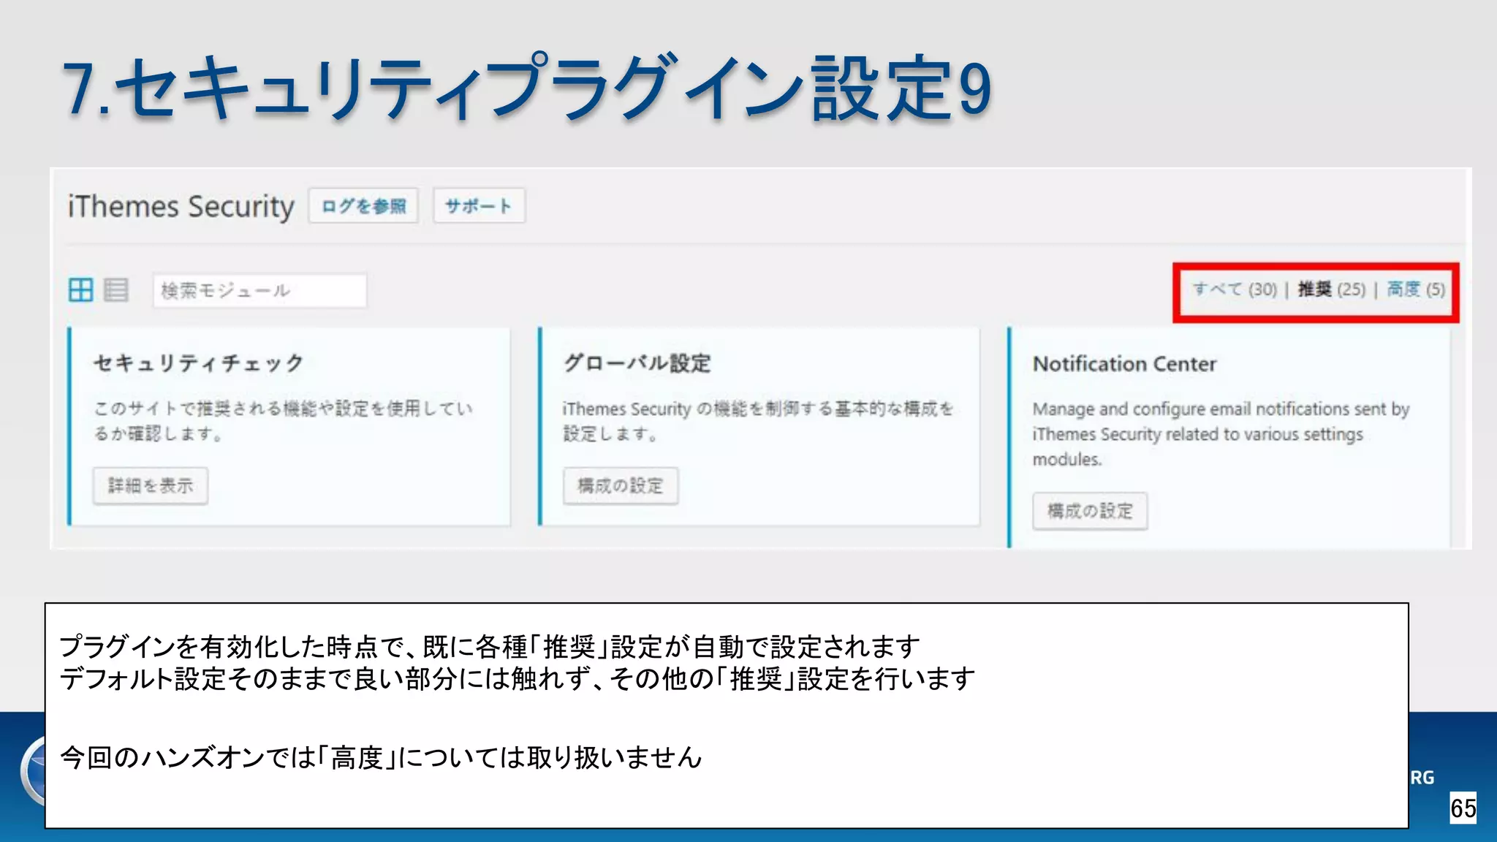Select the すべて (30) filter

pos(1235,289)
